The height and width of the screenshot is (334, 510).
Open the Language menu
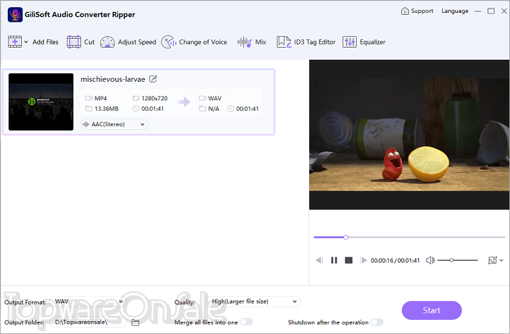(455, 11)
